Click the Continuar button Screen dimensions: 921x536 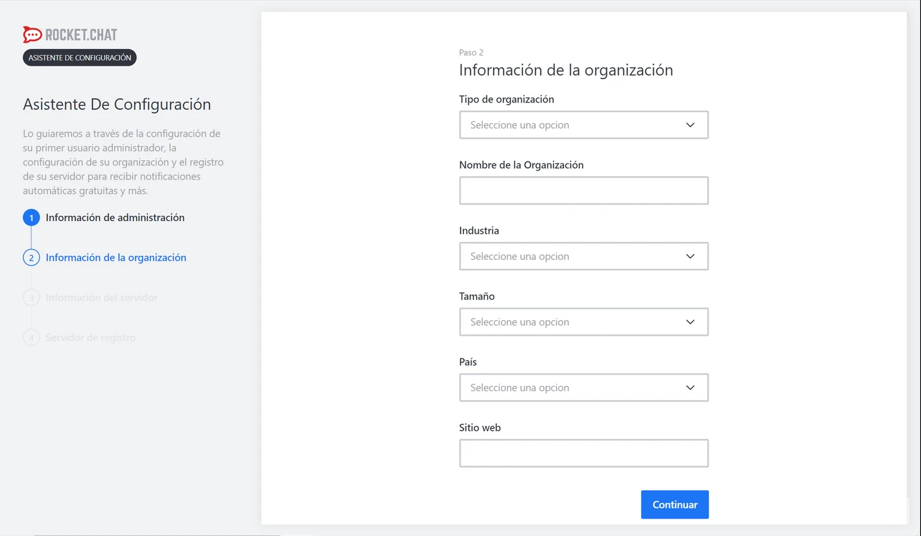pyautogui.click(x=675, y=505)
